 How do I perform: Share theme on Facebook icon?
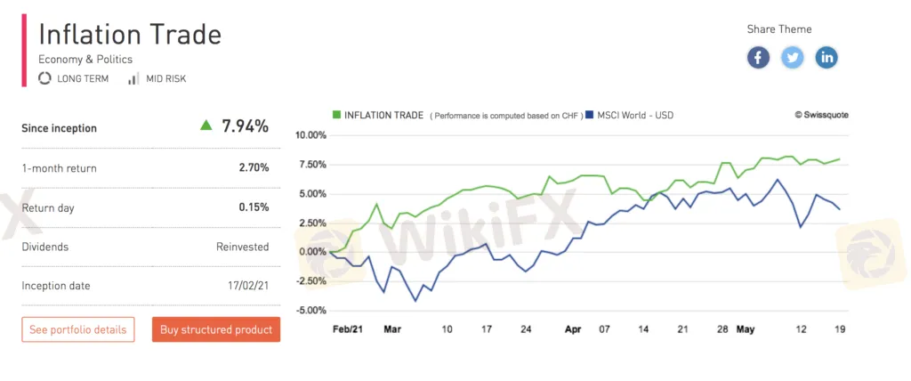pyautogui.click(x=758, y=58)
